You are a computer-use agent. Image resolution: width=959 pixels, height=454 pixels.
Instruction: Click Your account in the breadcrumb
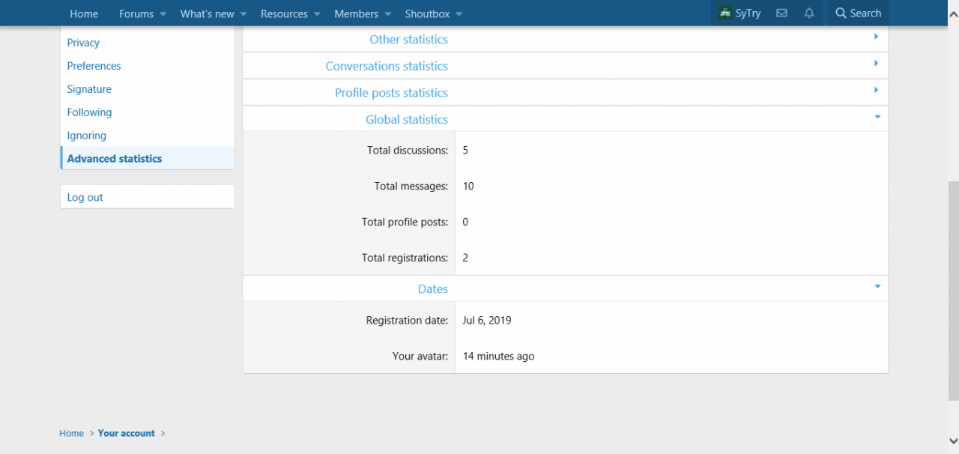[x=126, y=433]
